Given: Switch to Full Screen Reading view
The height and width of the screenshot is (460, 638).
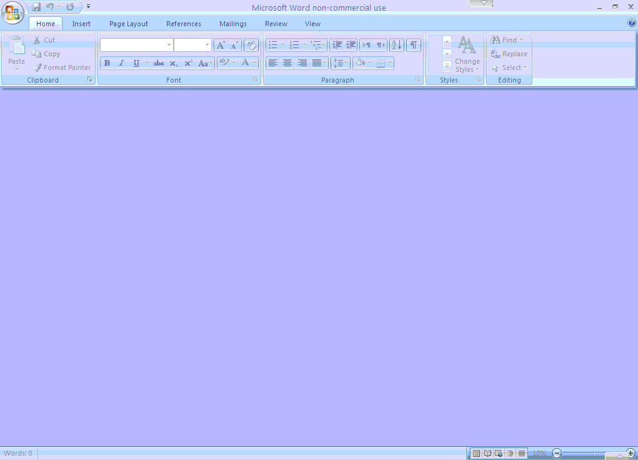Looking at the screenshot, I should (x=487, y=453).
